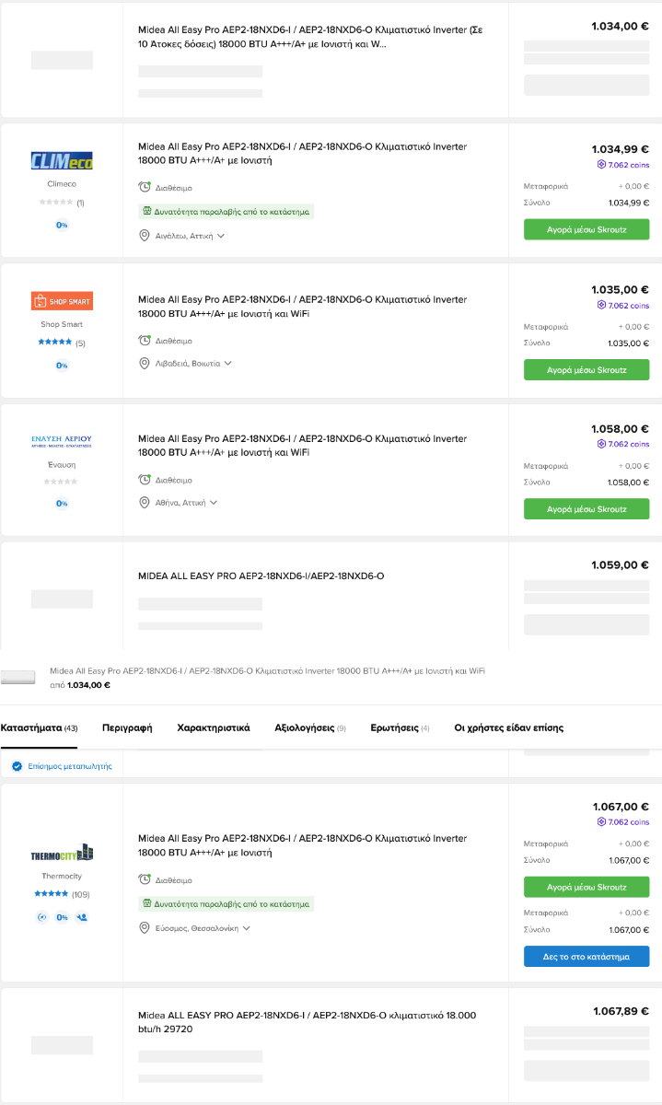The height and width of the screenshot is (1105, 662).
Task: Open the 10 Άτοκες δόσεις product title
Action: click(310, 36)
